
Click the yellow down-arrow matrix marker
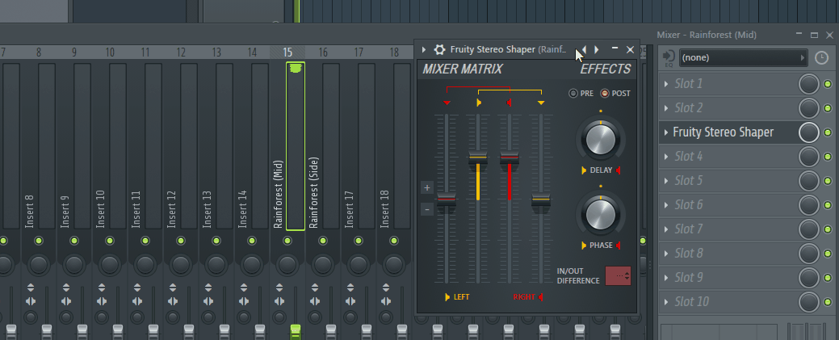tap(541, 103)
